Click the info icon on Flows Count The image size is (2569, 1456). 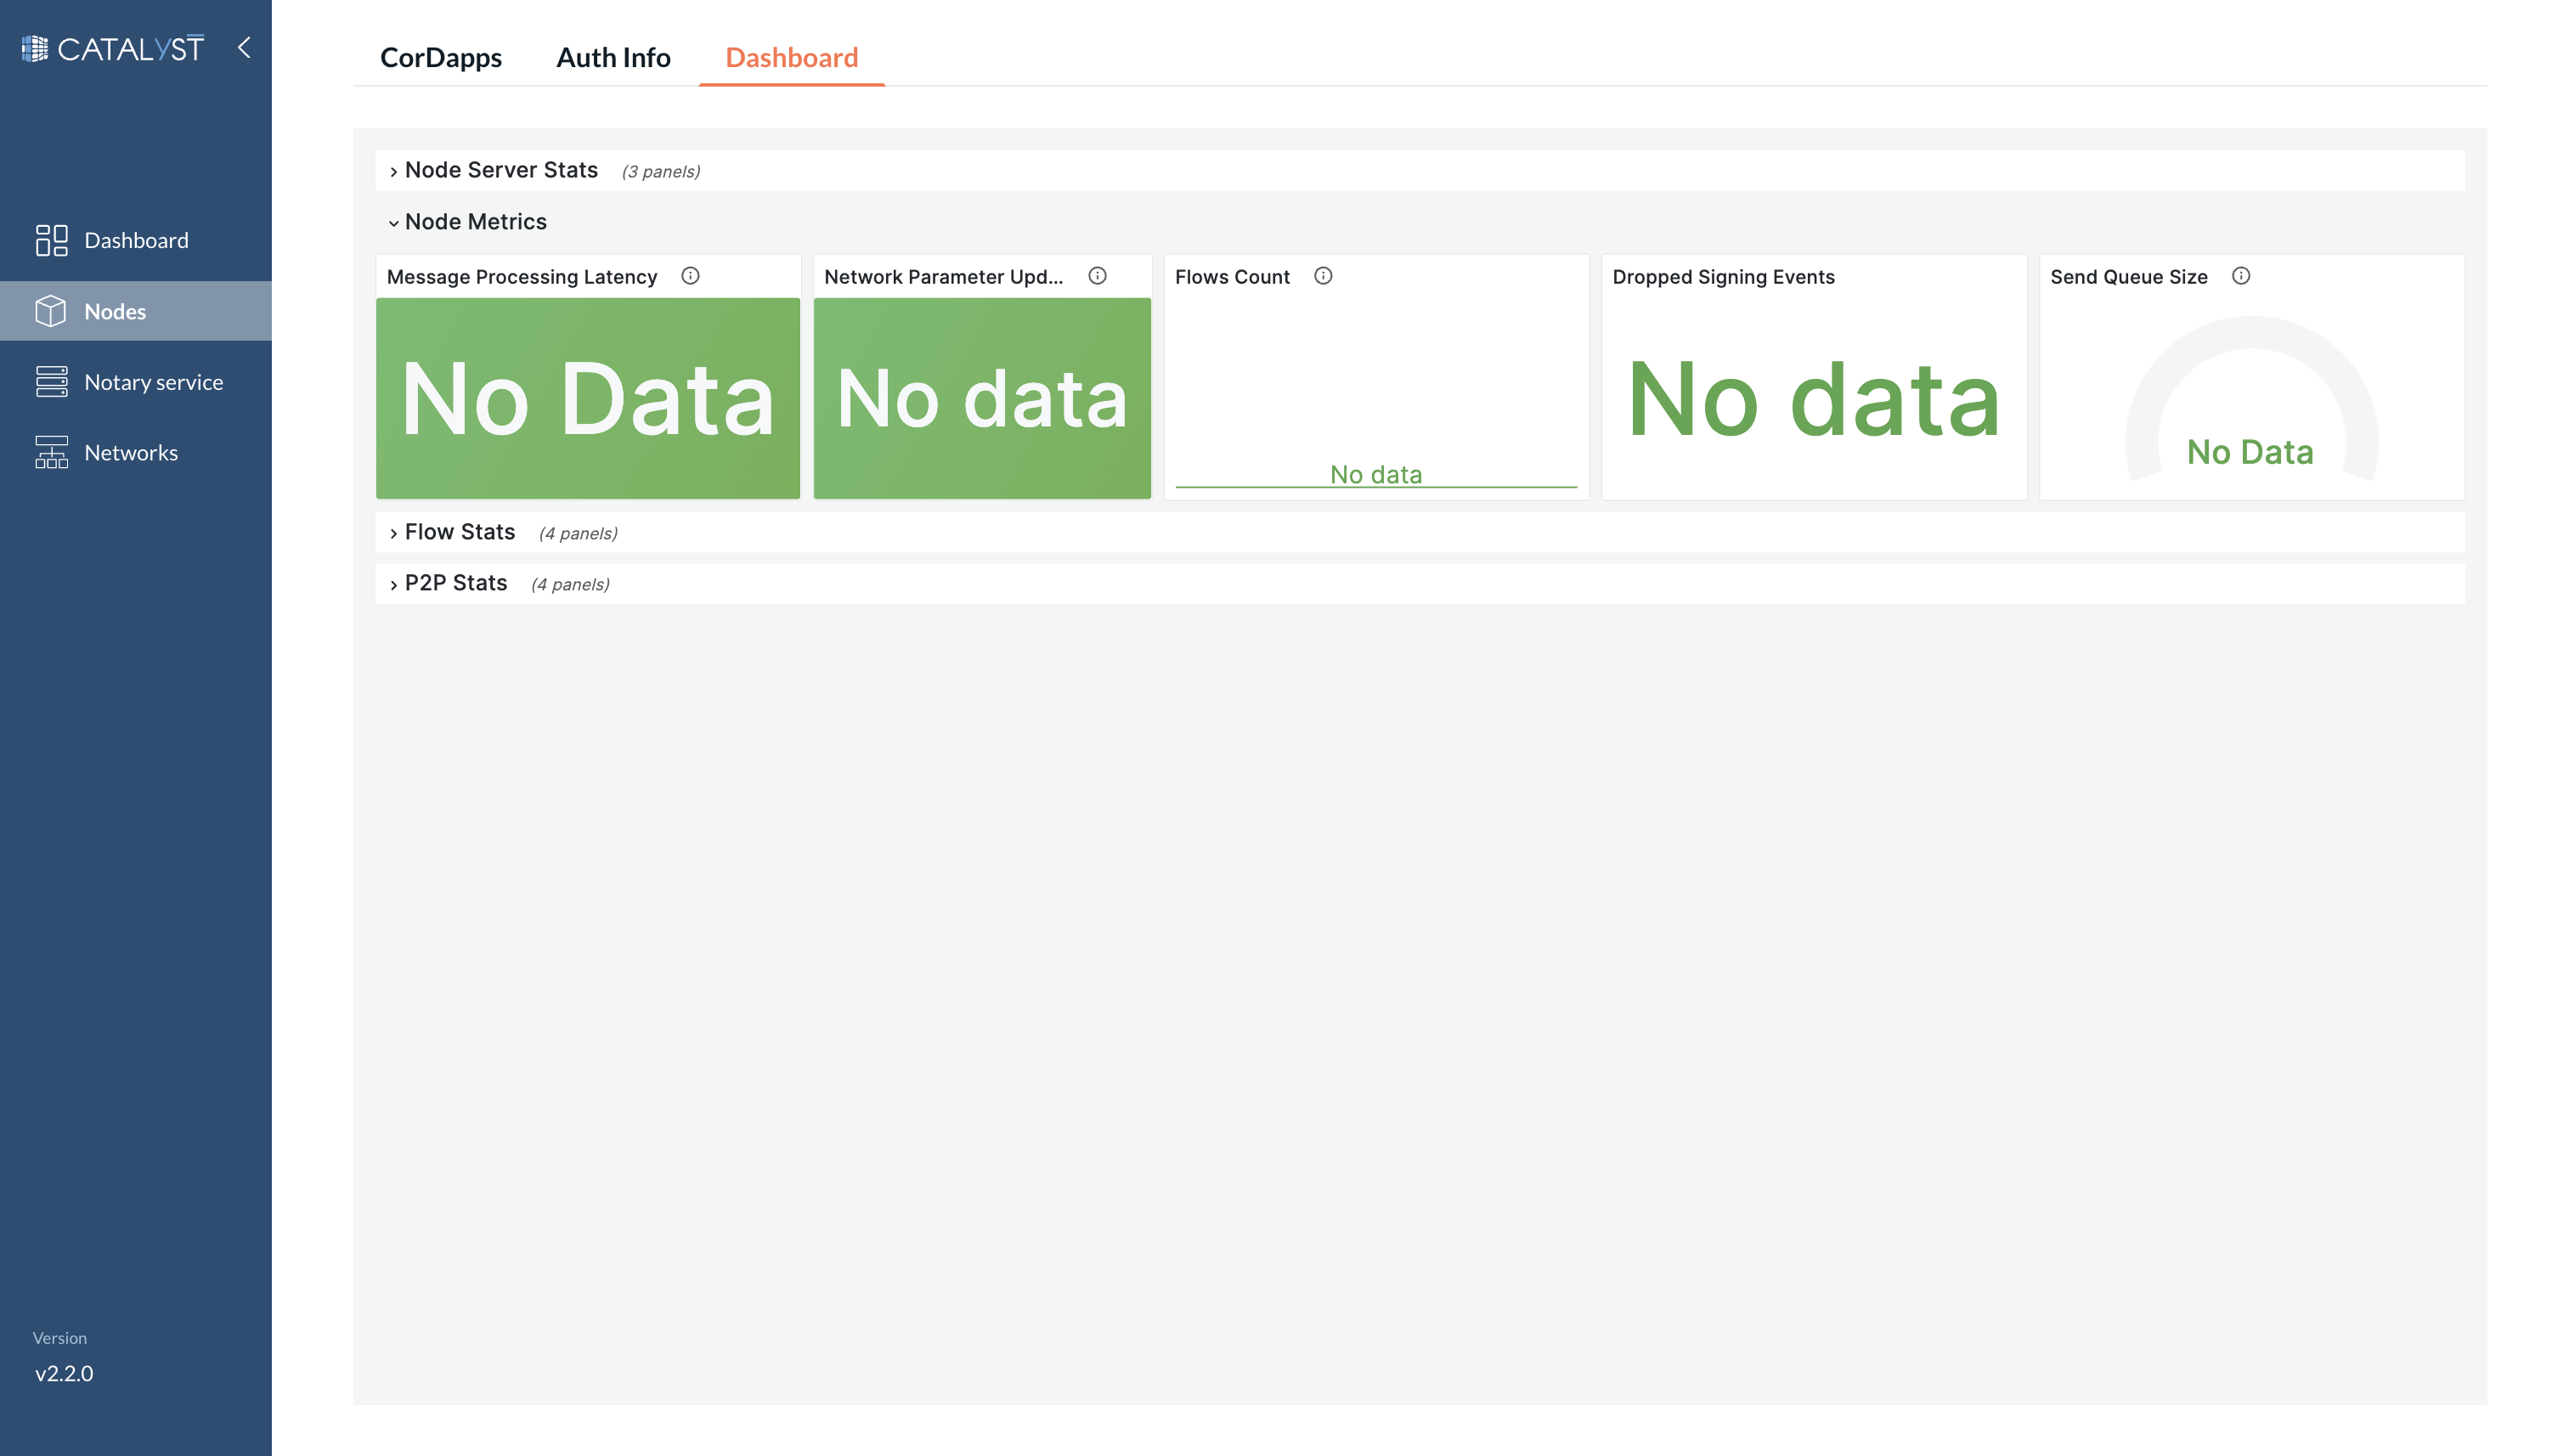pyautogui.click(x=1322, y=277)
